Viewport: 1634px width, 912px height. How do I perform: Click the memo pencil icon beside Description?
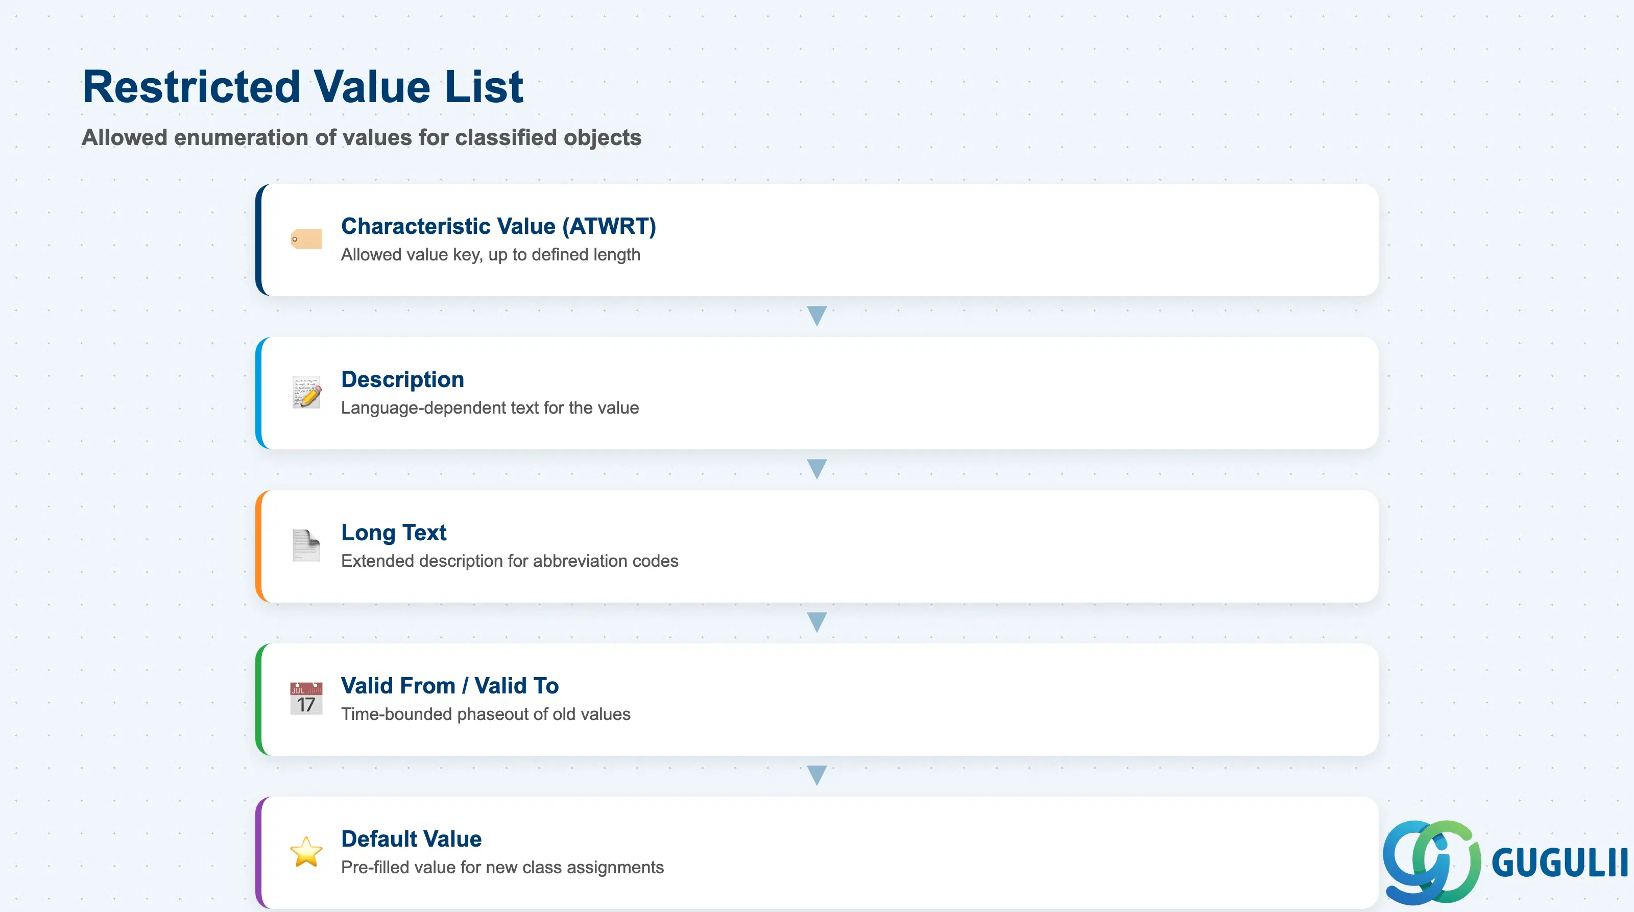point(306,392)
